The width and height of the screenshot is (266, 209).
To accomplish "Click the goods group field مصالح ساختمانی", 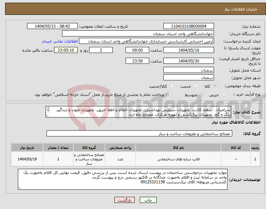I will click(x=139, y=133).
